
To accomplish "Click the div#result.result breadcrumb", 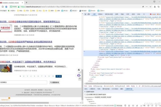I will pos(120,86).
